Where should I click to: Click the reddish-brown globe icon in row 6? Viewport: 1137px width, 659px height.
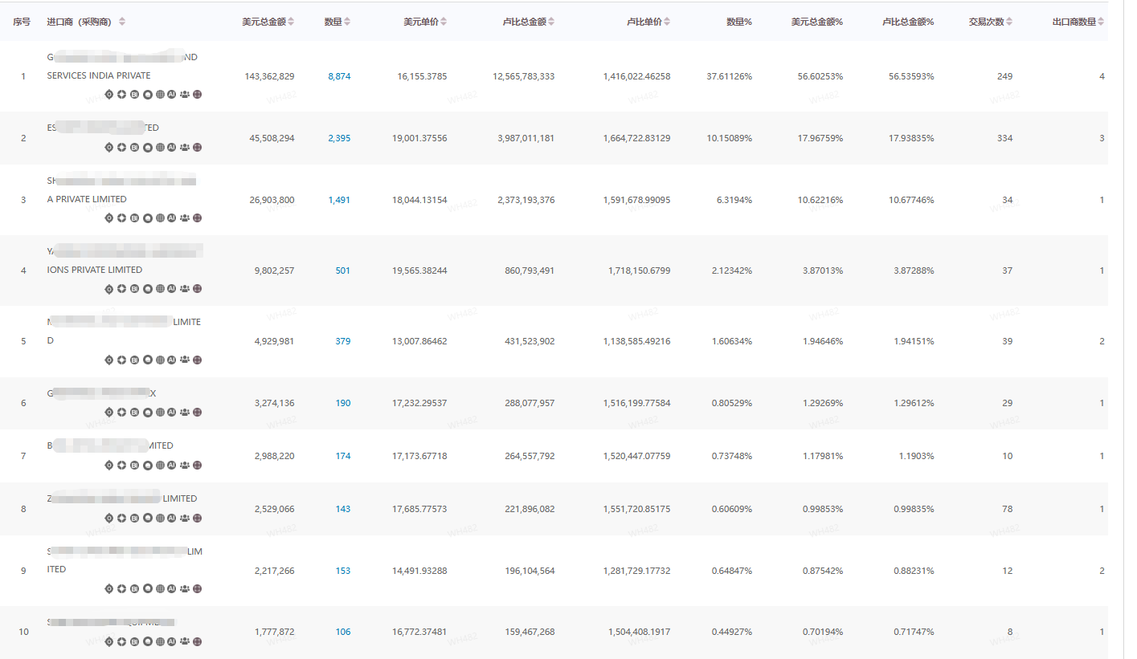point(198,413)
